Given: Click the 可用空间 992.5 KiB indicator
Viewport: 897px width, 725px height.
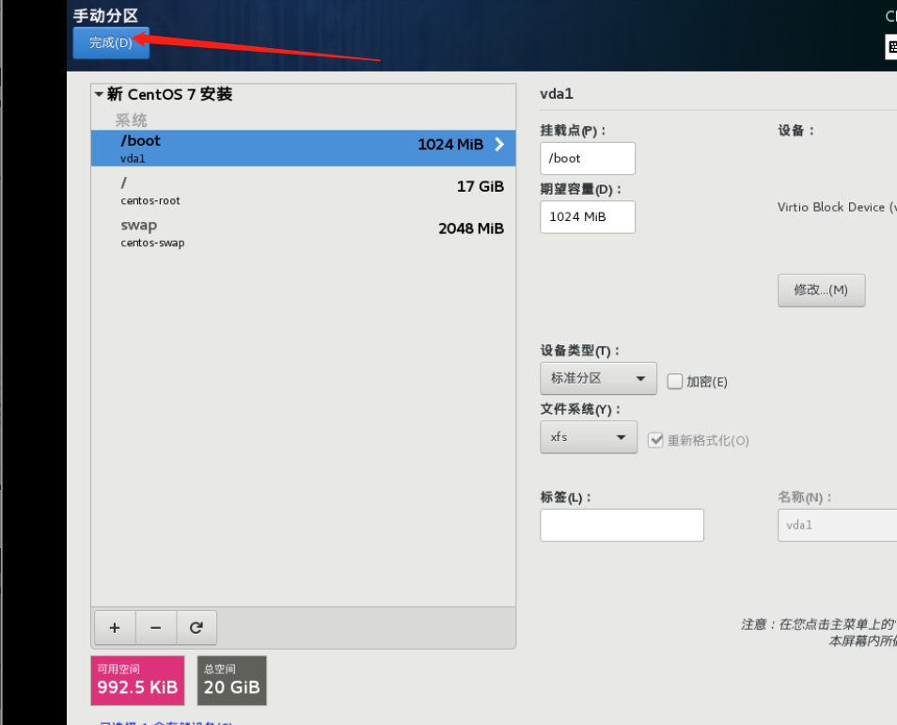Looking at the screenshot, I should point(138,681).
